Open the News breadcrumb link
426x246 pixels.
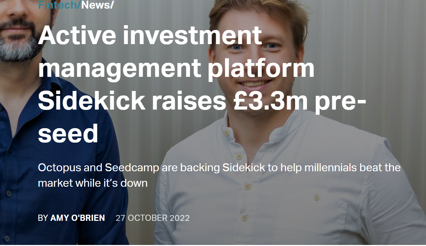pos(96,5)
